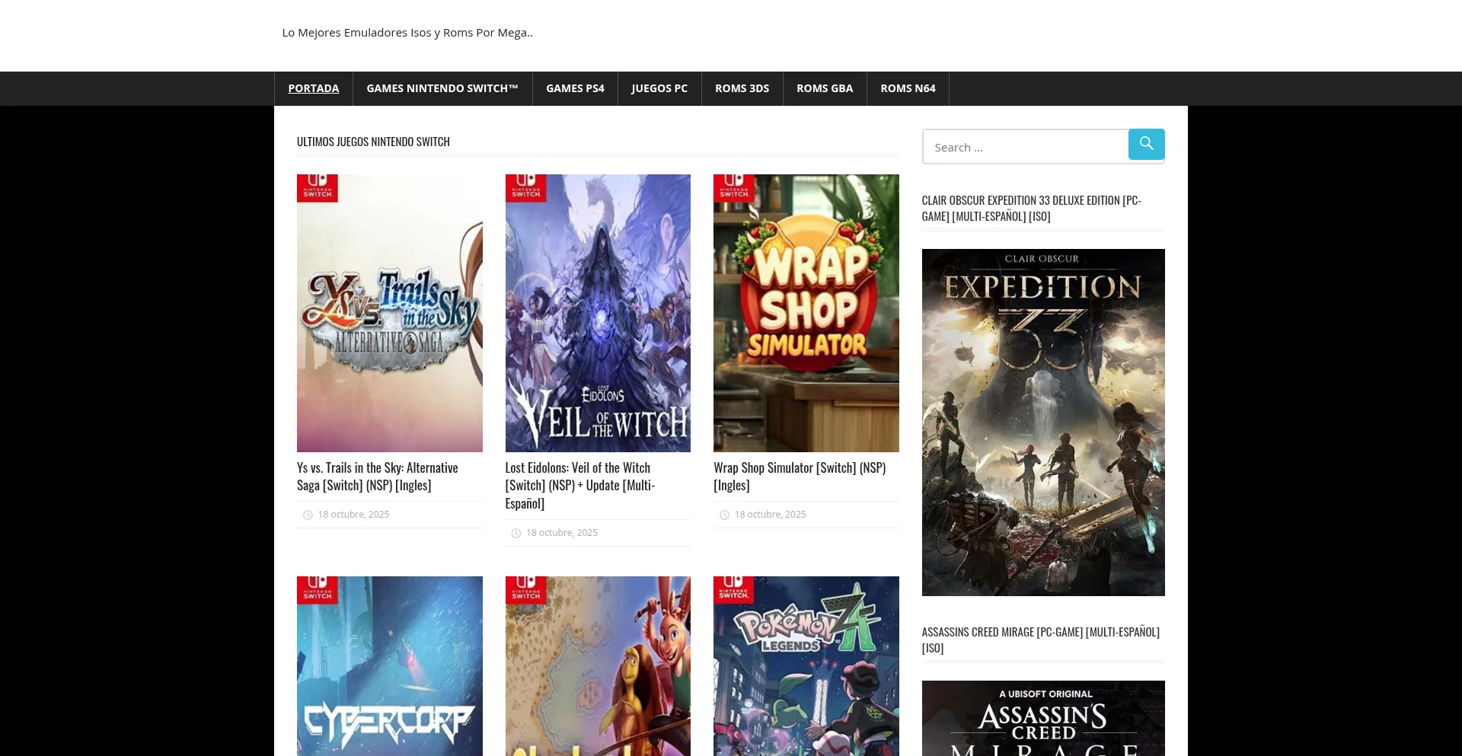Click Nintendo Switch badge on Pokémon Legends cover
This screenshot has width=1462, height=756.
tap(734, 589)
